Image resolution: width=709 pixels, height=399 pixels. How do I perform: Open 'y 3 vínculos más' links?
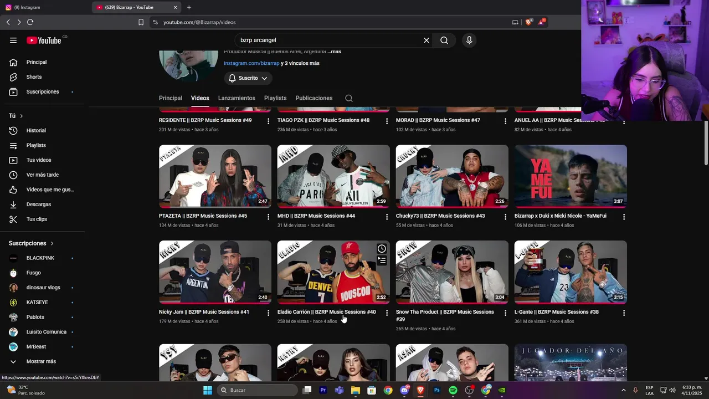point(300,63)
